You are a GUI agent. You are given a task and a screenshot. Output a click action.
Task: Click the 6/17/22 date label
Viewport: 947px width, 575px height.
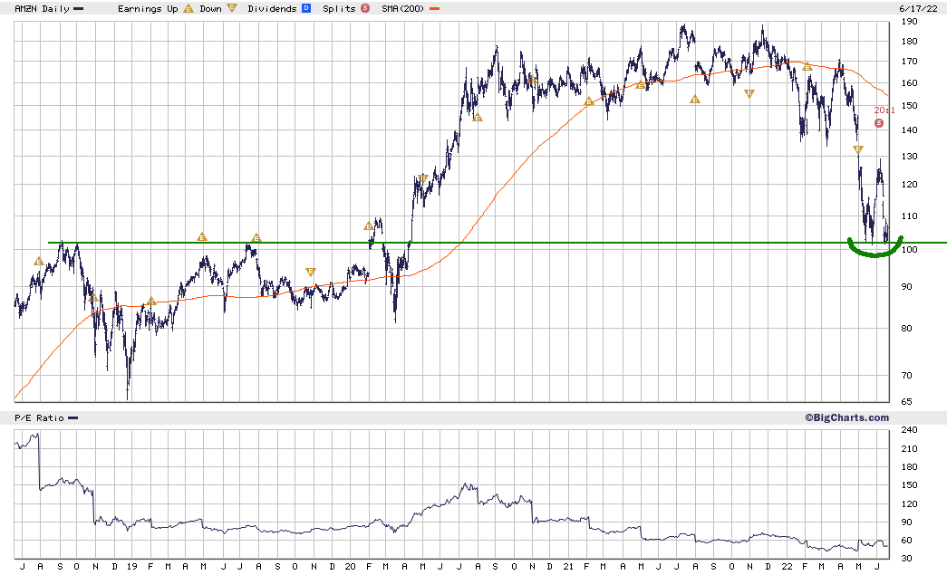(918, 8)
